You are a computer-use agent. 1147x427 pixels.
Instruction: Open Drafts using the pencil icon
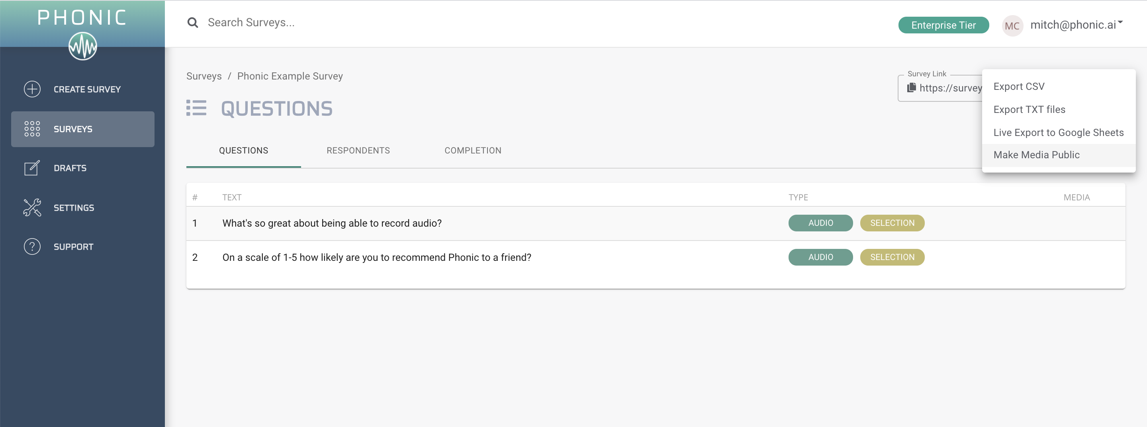pos(31,168)
